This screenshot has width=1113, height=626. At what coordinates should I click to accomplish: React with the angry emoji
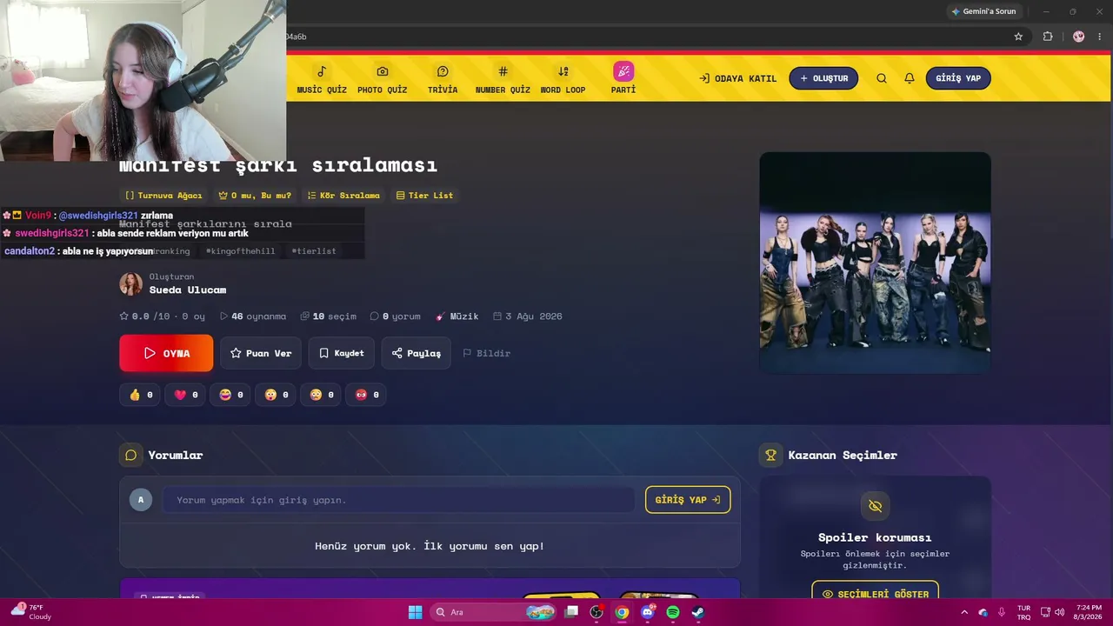point(367,395)
